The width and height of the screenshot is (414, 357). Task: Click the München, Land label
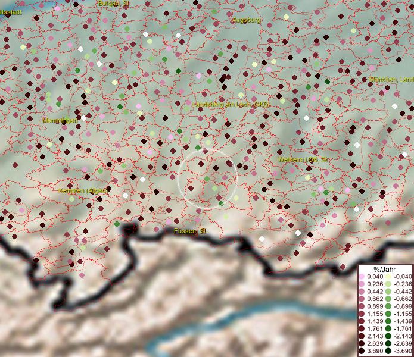click(391, 80)
